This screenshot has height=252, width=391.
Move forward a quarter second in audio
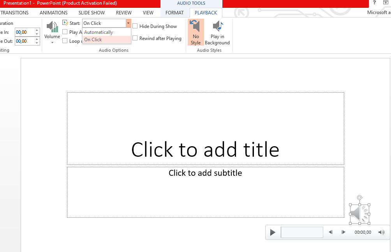click(x=343, y=232)
